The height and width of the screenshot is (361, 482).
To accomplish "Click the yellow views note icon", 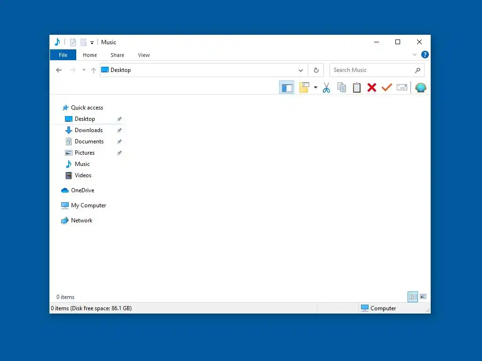I will pos(304,87).
